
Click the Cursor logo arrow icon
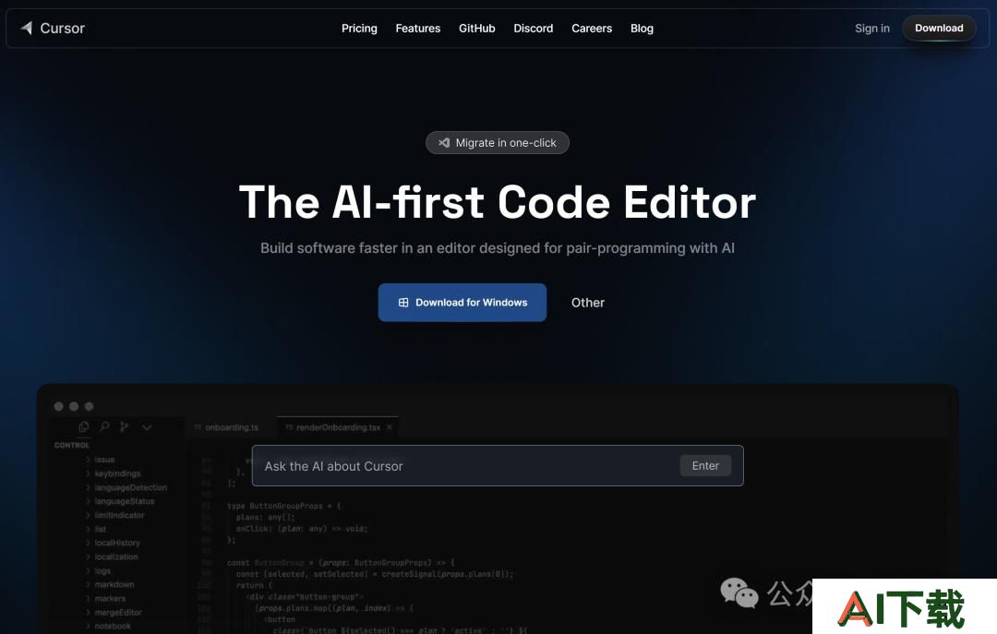coord(26,28)
